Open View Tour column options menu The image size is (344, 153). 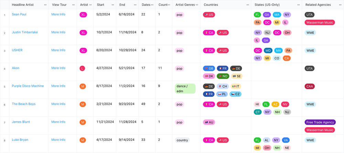(73, 4)
